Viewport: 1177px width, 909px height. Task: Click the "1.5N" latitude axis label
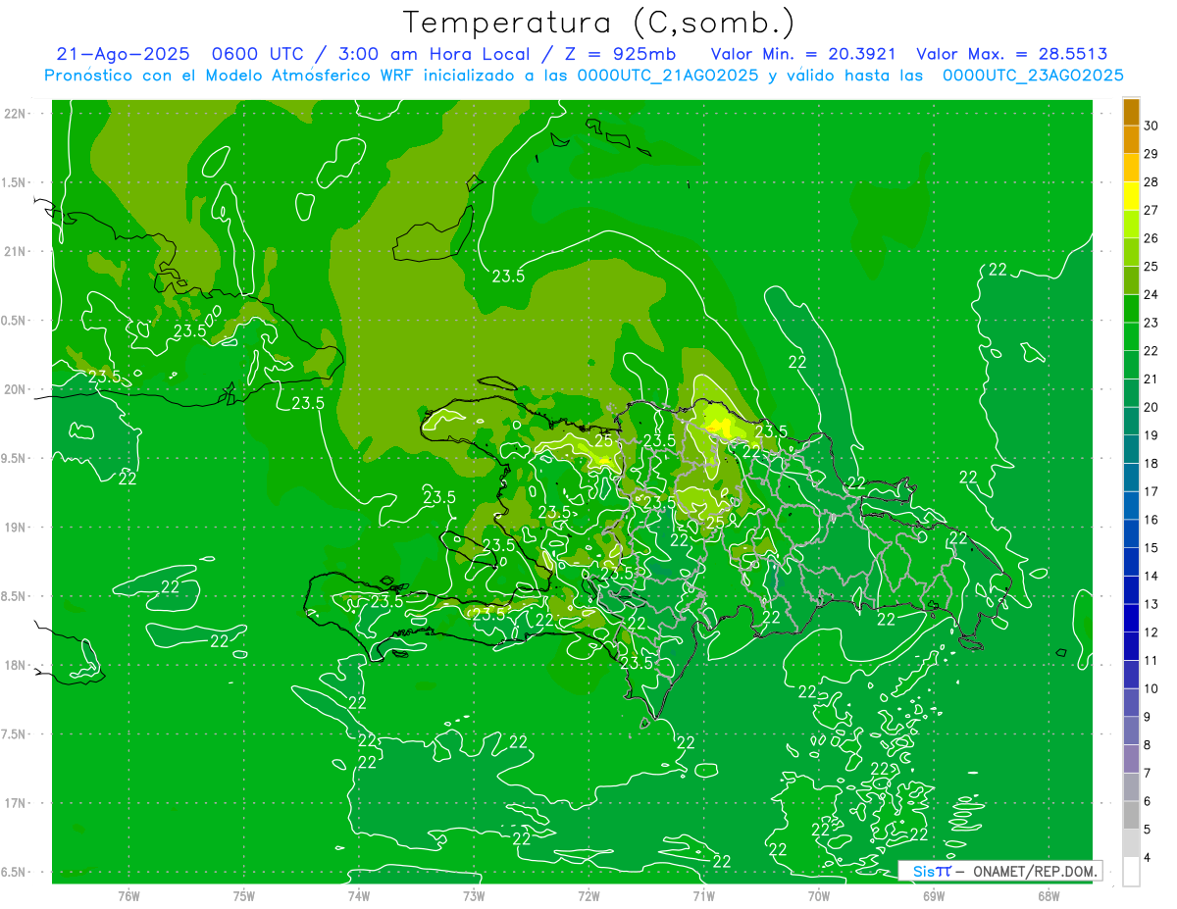click(x=12, y=182)
